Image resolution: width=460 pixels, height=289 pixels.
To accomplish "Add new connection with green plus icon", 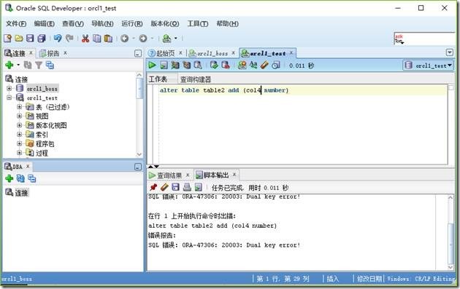I will (x=9, y=65).
